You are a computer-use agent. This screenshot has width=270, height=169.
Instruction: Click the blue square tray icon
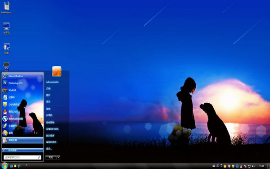click(x=237, y=166)
